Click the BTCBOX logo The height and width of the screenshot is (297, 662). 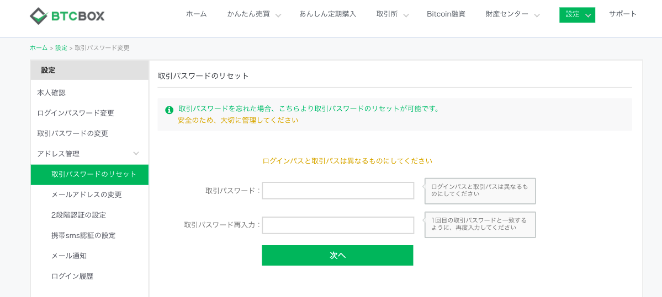(67, 16)
